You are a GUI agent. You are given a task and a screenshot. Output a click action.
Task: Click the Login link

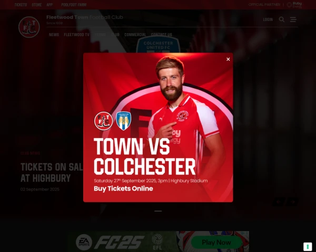tap(268, 19)
